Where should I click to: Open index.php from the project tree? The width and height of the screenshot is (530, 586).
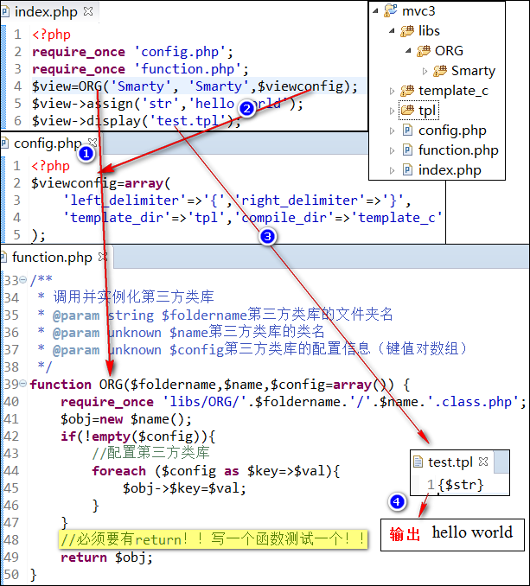[450, 170]
